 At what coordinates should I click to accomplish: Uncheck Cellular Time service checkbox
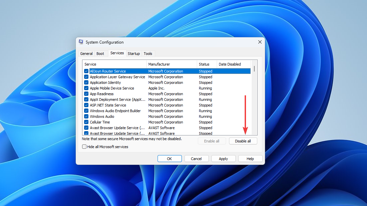coord(86,122)
